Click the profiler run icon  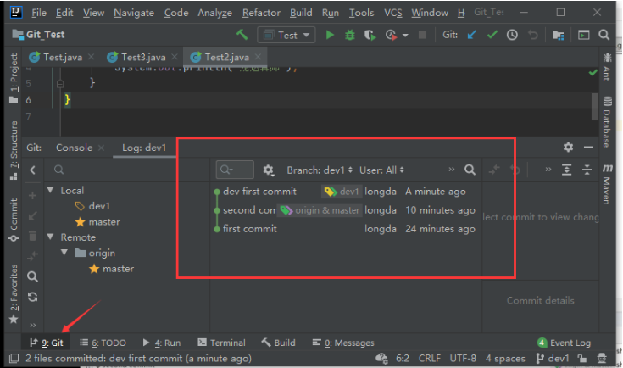(391, 35)
